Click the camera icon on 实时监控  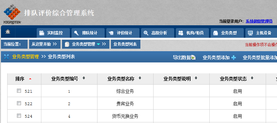click(42, 33)
